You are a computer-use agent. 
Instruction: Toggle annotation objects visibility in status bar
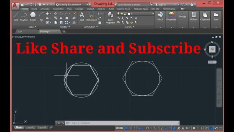(x=174, y=128)
